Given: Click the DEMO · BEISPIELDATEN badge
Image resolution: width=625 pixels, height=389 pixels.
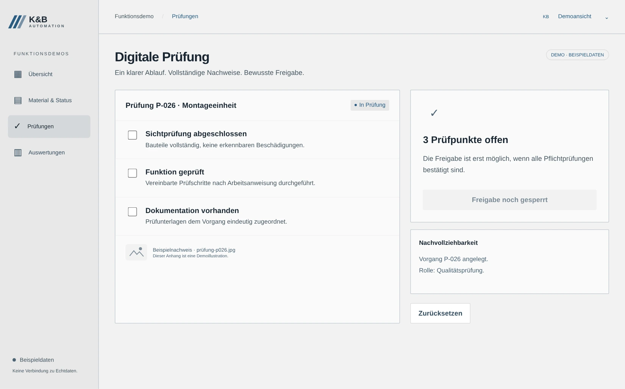Looking at the screenshot, I should tap(577, 55).
